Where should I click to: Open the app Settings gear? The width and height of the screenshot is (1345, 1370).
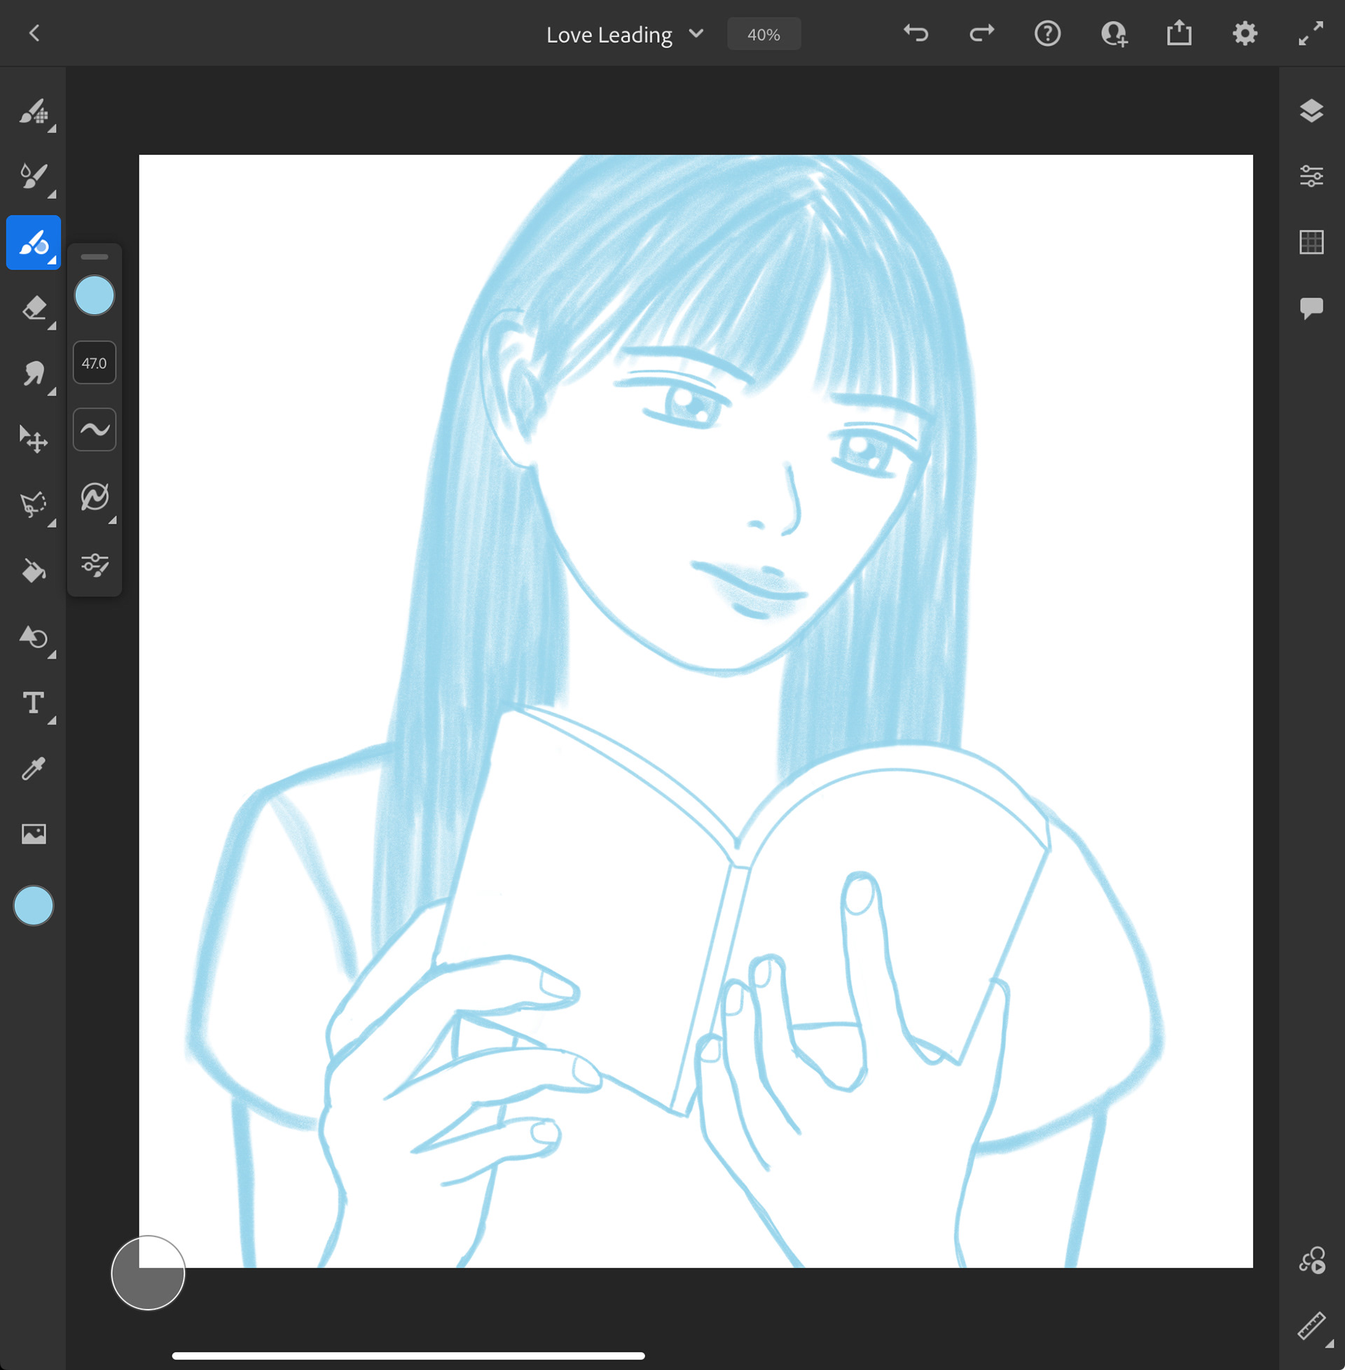point(1245,34)
